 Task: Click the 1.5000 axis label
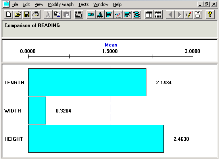pyautogui.click(x=110, y=51)
